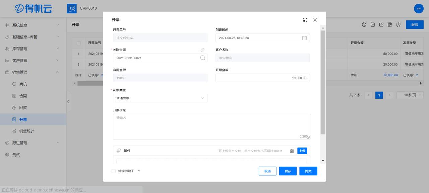429x193 pixels.
Task: Expand the 开票 dialog to fullscreen
Action: tap(305, 19)
